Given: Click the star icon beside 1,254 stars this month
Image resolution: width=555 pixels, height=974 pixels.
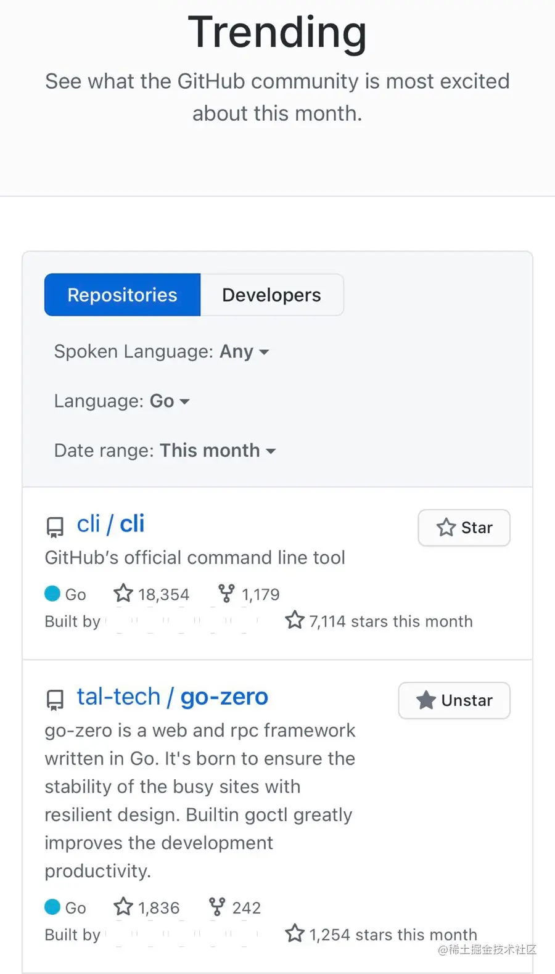Looking at the screenshot, I should point(295,933).
